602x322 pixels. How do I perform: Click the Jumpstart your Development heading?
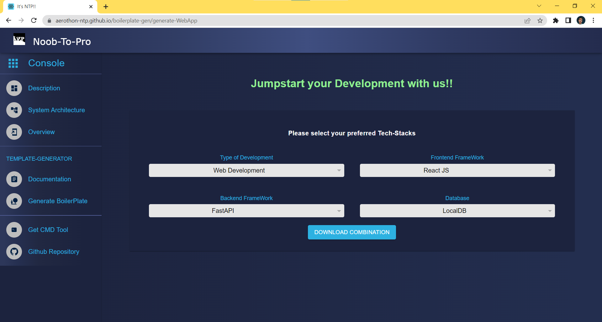tap(352, 83)
